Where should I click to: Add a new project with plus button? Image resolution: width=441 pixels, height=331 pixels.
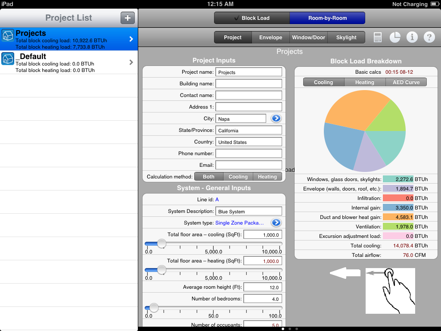[127, 18]
